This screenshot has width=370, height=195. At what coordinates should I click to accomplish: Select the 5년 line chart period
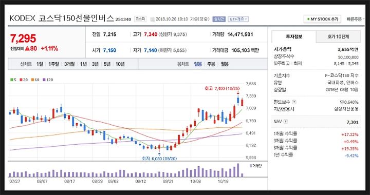107,64
